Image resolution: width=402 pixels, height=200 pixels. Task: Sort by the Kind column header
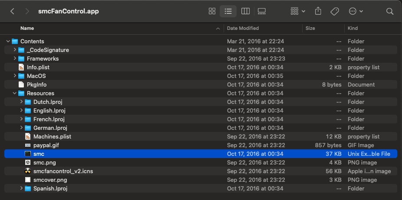pos(353,28)
